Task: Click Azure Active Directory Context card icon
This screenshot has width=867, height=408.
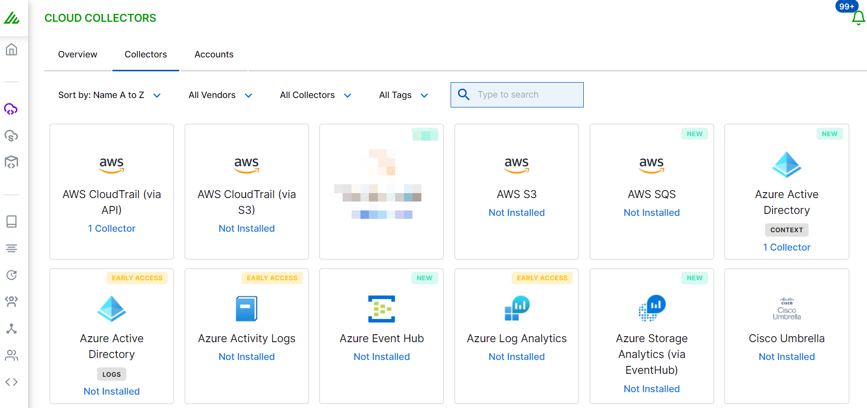Action: [x=786, y=165]
